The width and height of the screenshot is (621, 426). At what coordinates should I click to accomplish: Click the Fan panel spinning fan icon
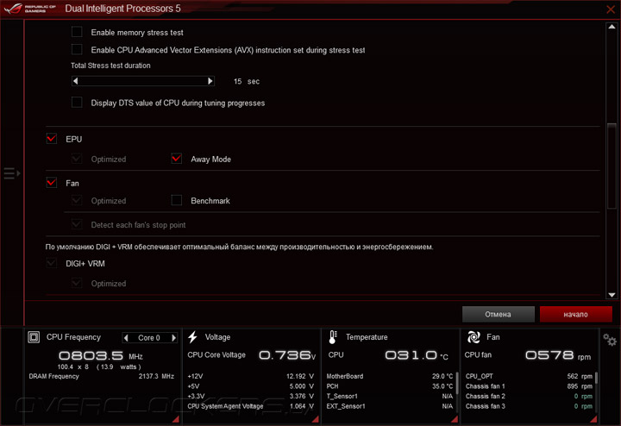pyautogui.click(x=474, y=337)
